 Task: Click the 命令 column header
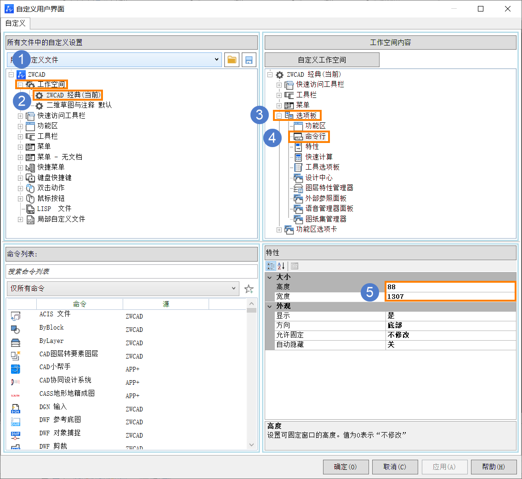pos(79,304)
